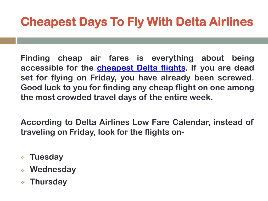Click the word Delta in the title
Viewport: 268px width, 201px height.
point(191,22)
